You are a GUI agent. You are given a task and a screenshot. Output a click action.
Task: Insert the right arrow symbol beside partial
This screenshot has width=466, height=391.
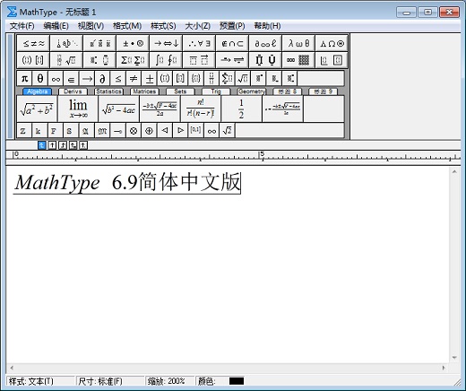point(87,79)
